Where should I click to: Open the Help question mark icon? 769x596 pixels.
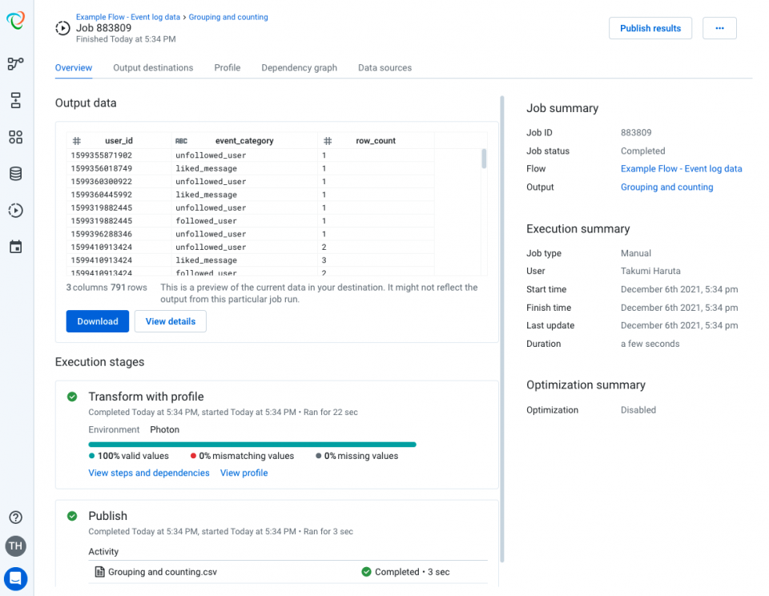16,517
